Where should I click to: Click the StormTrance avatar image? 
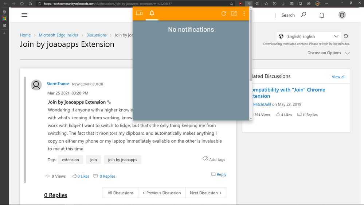tap(36, 85)
